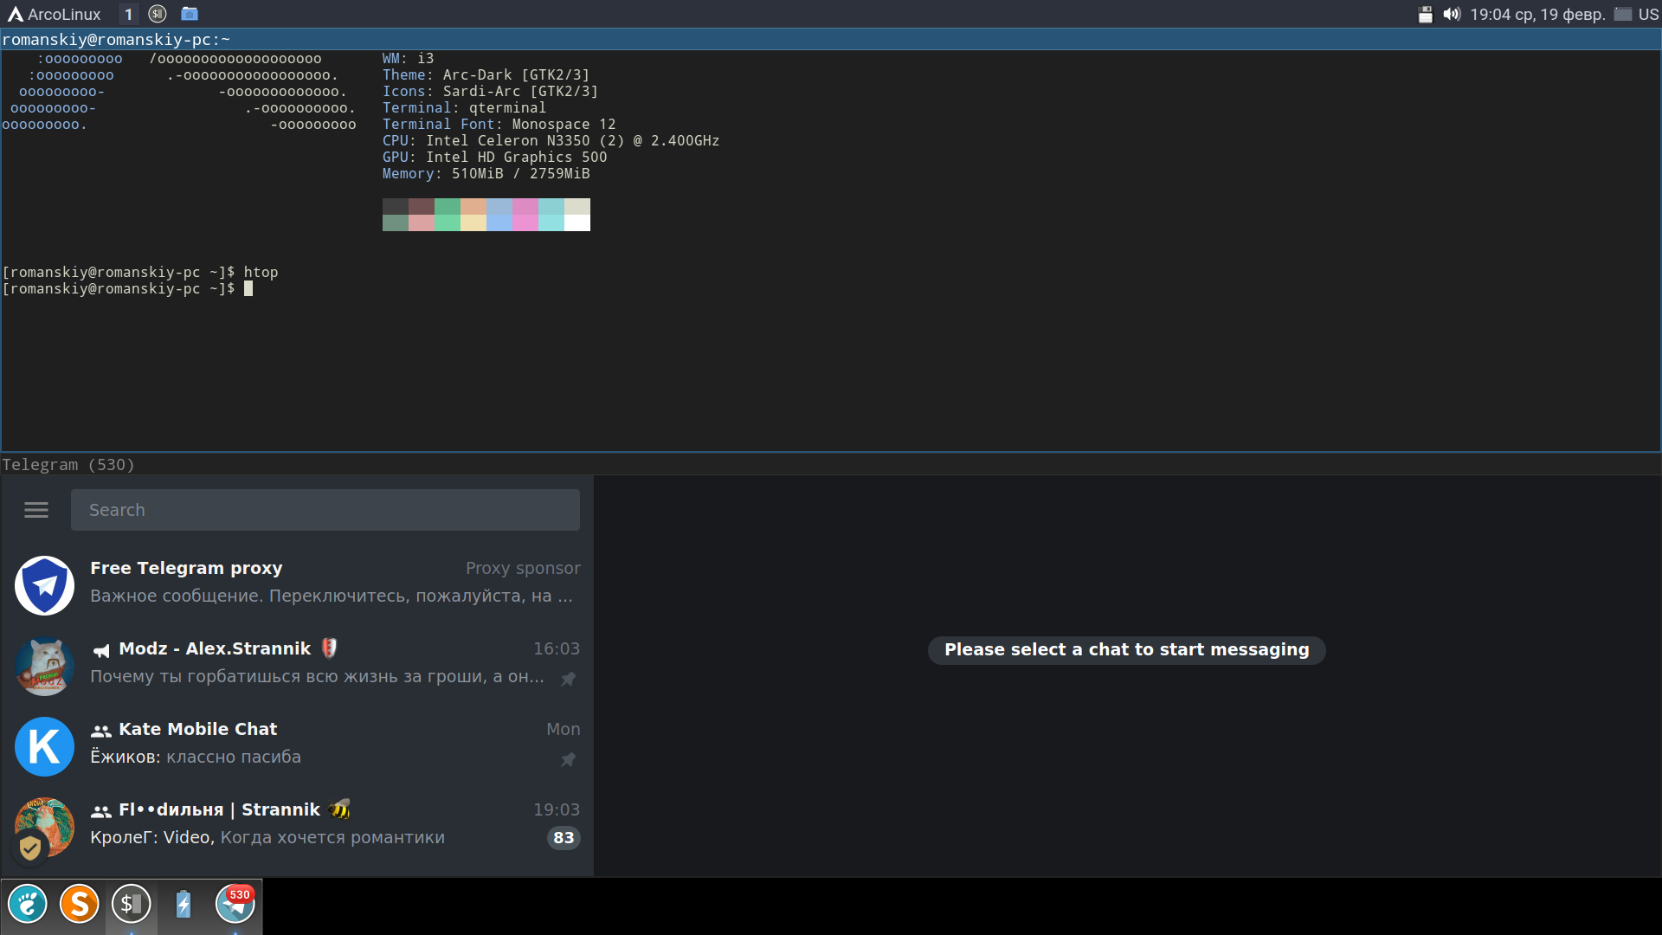Open the Telegram hamburger menu
Viewport: 1662px width, 935px height.
pyautogui.click(x=36, y=510)
